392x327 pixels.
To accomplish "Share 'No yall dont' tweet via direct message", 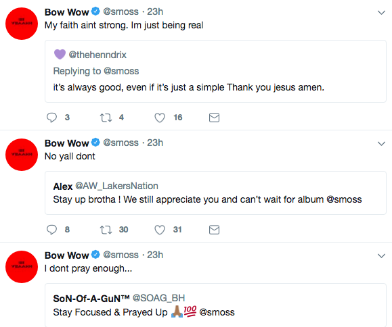I will [214, 230].
